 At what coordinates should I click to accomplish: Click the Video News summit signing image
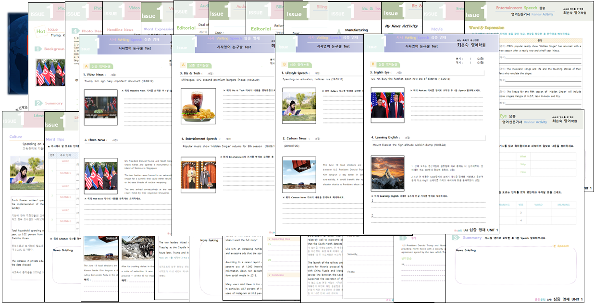(100, 107)
